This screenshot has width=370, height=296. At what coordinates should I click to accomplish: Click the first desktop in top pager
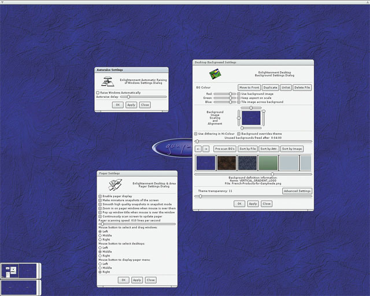click(x=10, y=271)
